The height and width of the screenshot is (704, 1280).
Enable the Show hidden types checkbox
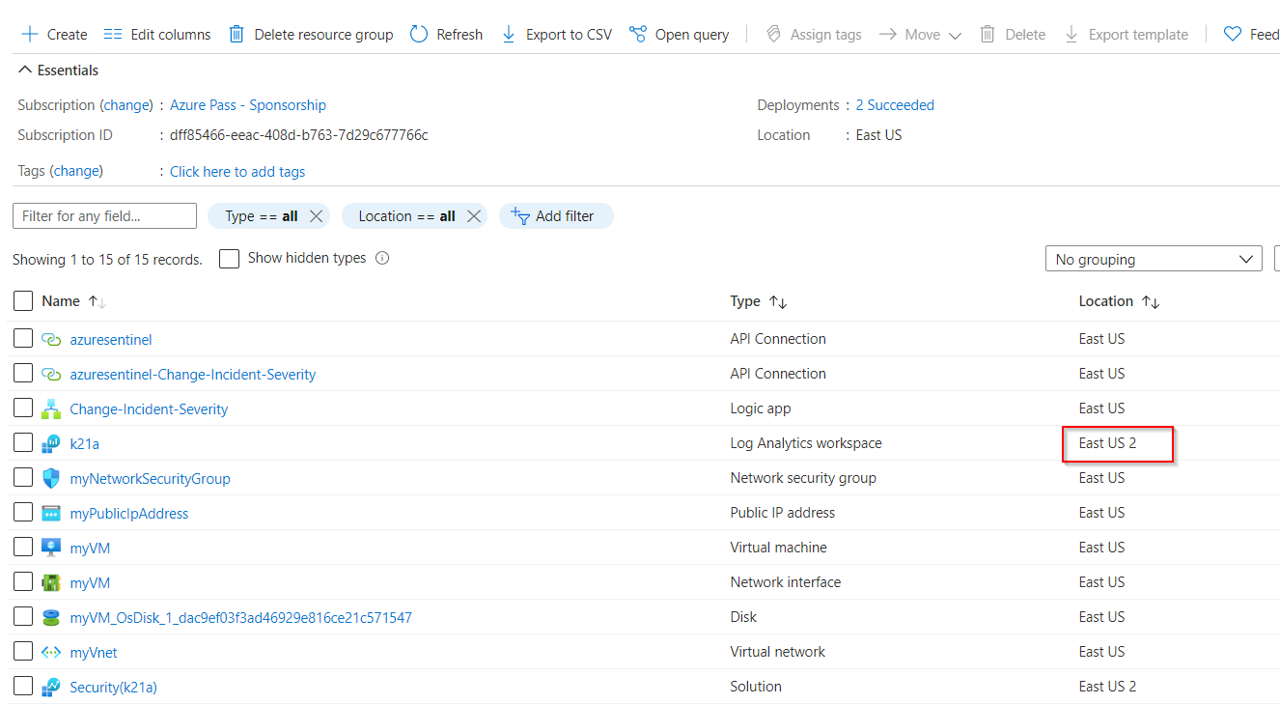point(229,258)
